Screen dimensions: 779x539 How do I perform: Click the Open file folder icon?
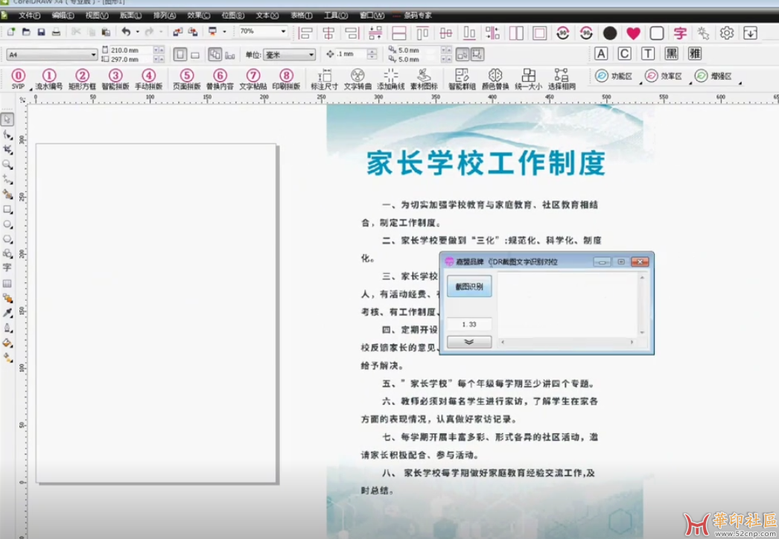(x=26, y=32)
